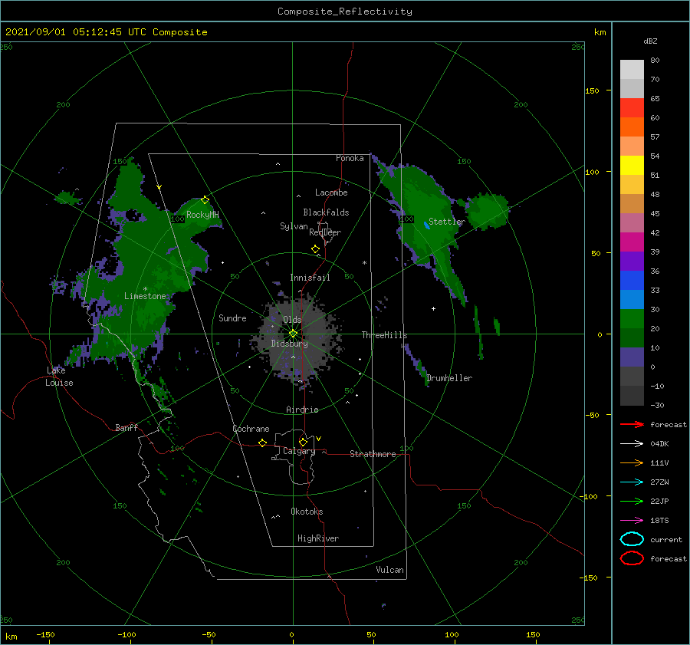Click the Composite_Reflectivity title
The width and height of the screenshot is (690, 645).
tap(345, 12)
